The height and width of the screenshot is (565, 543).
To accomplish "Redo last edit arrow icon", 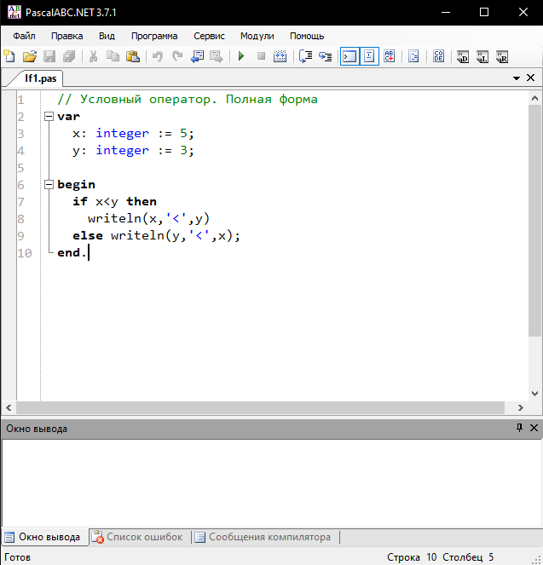I will coord(177,56).
